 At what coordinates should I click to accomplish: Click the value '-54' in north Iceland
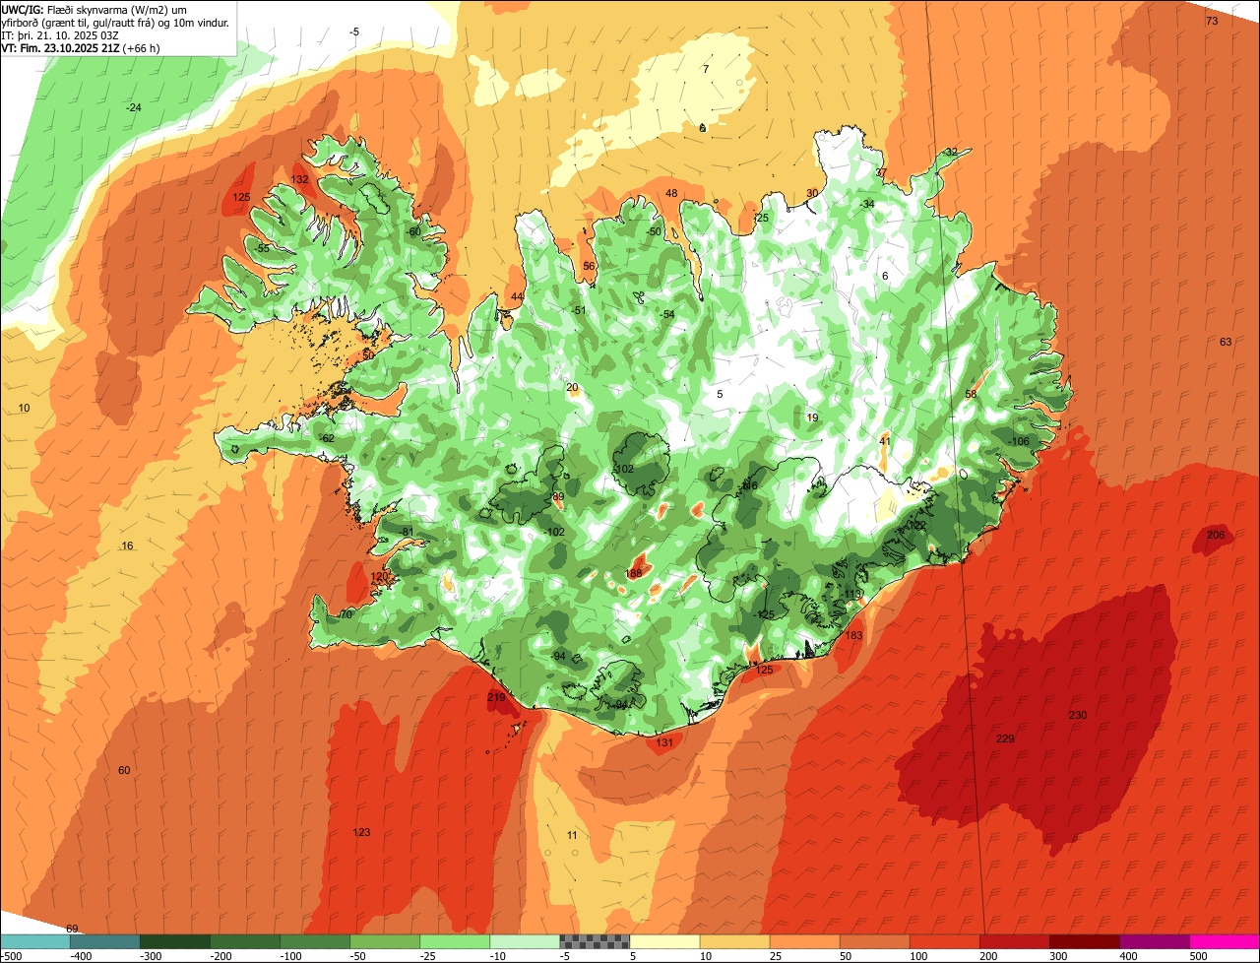pos(667,314)
